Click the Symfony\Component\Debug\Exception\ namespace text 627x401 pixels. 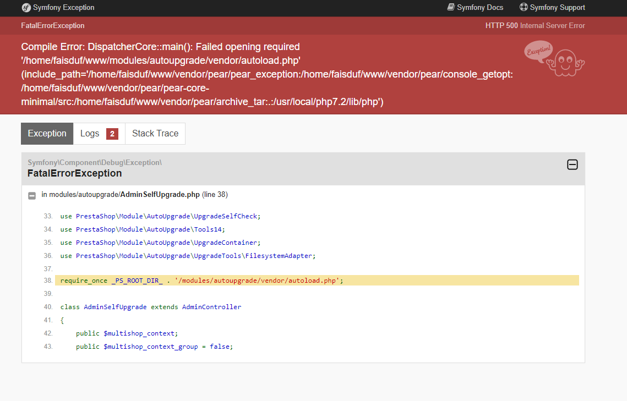tap(95, 163)
